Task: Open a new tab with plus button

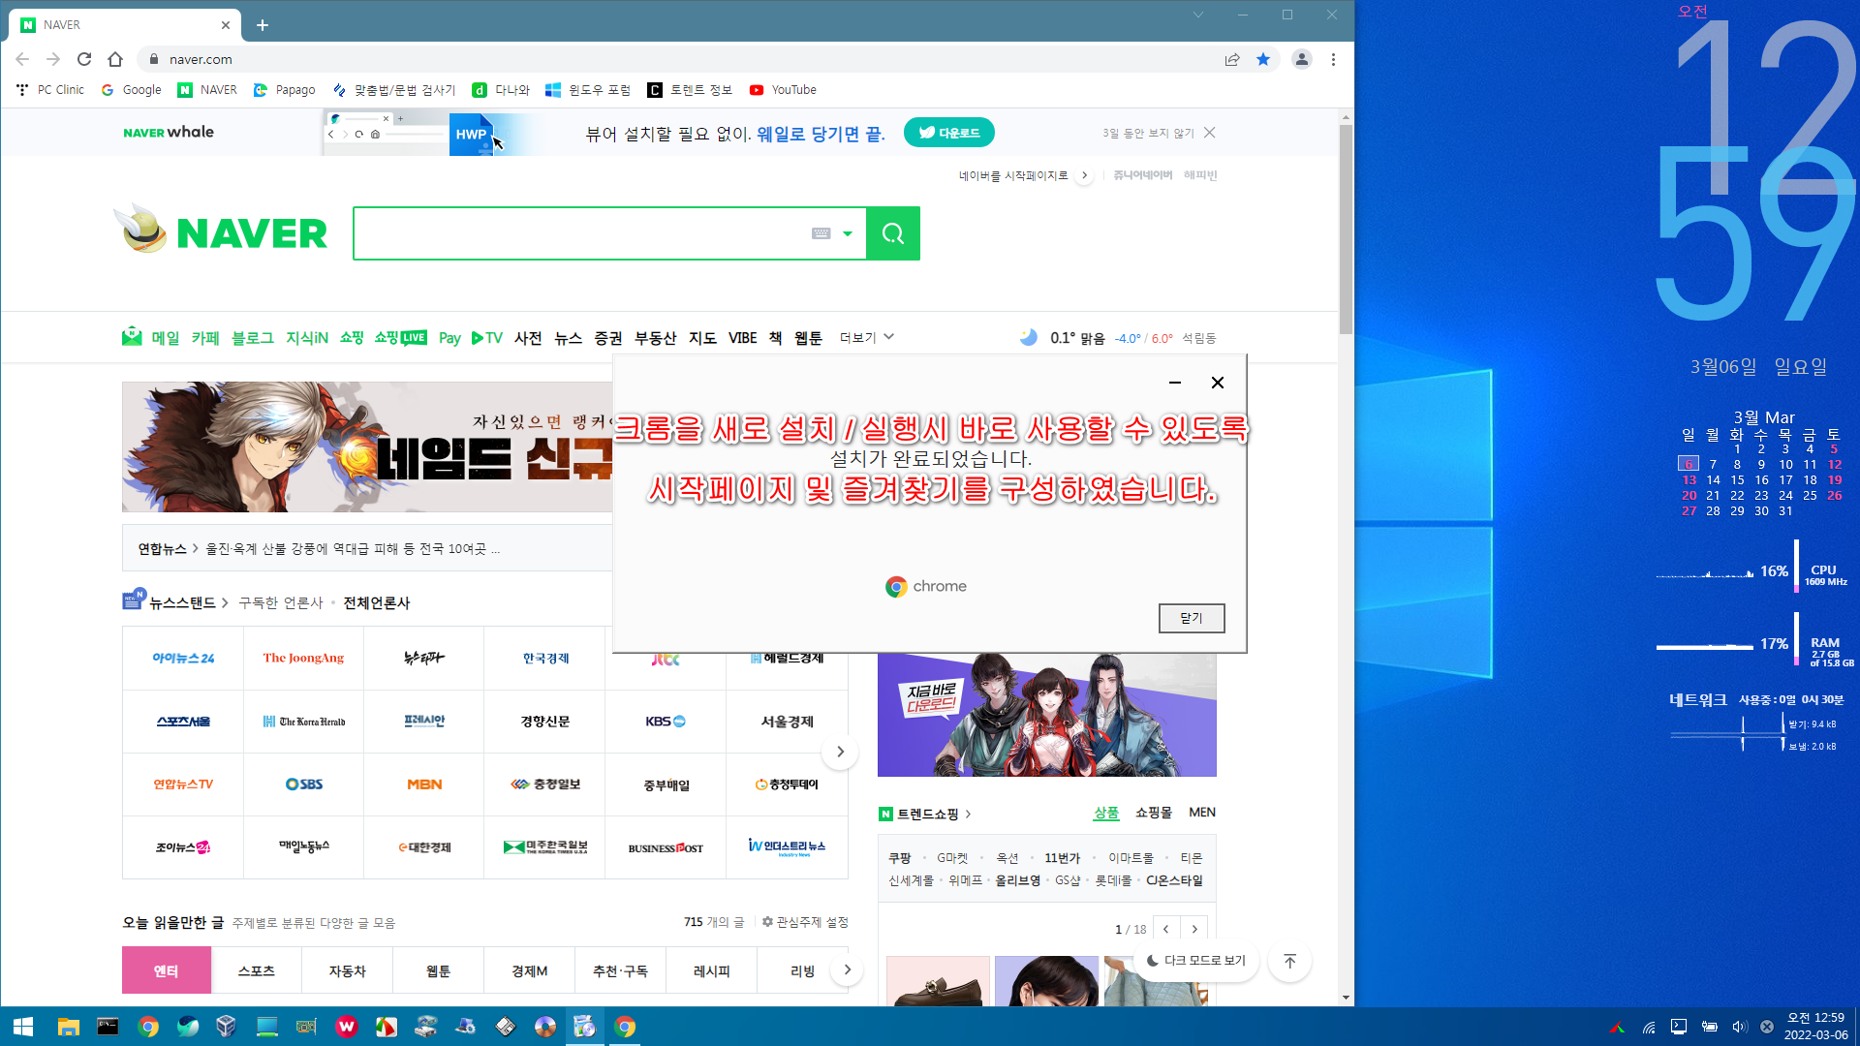Action: click(x=262, y=25)
